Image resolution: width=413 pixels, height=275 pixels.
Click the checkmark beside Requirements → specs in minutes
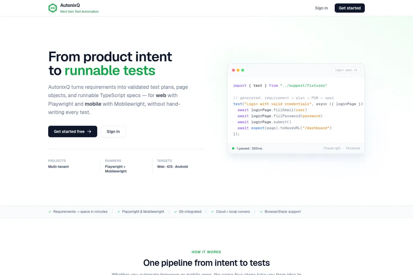pos(50,212)
